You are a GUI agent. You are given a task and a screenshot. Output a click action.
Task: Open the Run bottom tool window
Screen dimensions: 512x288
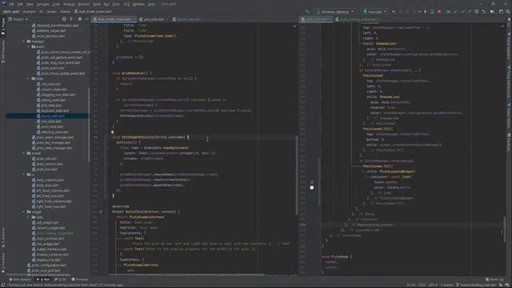(43, 279)
